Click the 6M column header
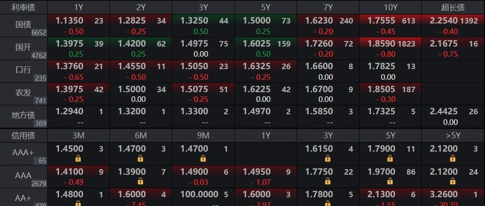The image size is (485, 206). [141, 135]
